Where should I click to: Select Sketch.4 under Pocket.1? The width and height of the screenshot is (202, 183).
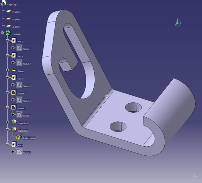point(27,101)
